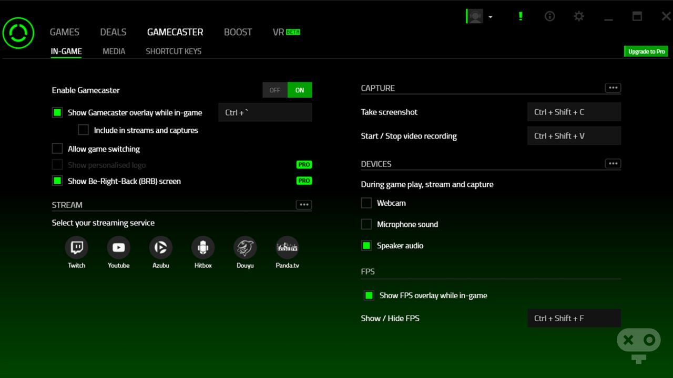Select the IN-GAME sub-tab
The height and width of the screenshot is (378, 673).
coord(66,51)
